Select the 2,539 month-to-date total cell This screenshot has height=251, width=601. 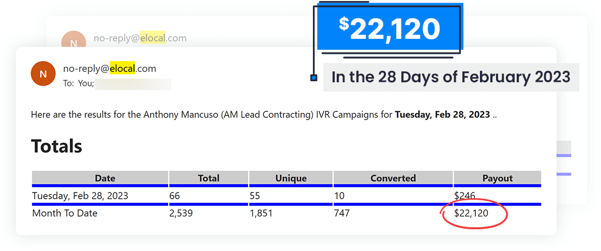point(181,213)
